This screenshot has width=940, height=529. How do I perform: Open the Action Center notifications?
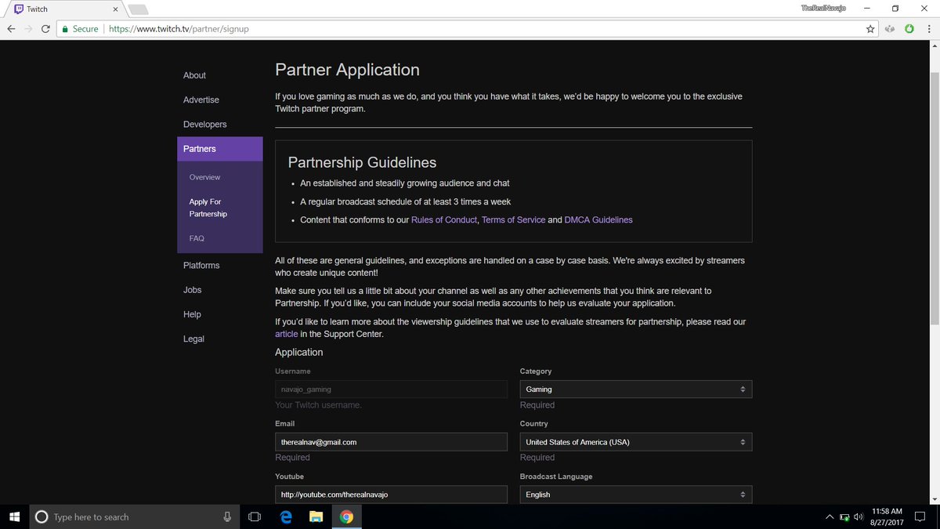(x=920, y=517)
